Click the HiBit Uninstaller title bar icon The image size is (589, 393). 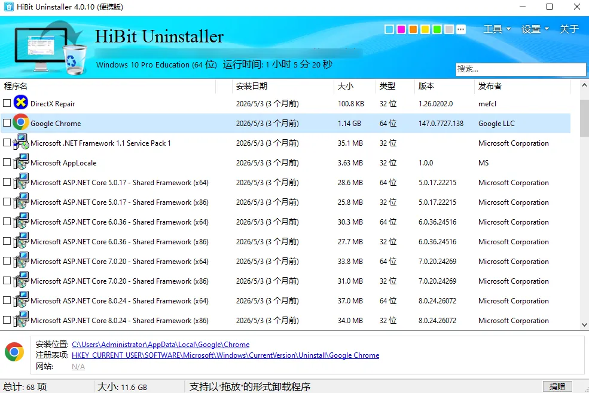pyautogui.click(x=8, y=7)
